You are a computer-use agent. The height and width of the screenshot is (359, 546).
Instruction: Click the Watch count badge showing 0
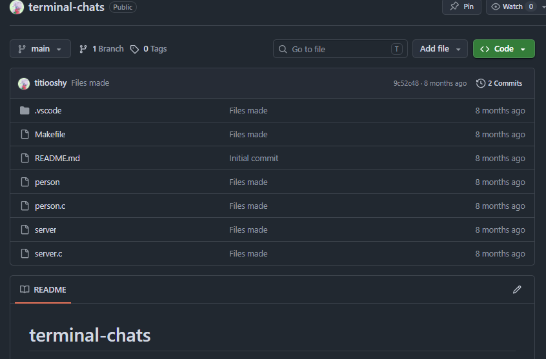pyautogui.click(x=531, y=6)
